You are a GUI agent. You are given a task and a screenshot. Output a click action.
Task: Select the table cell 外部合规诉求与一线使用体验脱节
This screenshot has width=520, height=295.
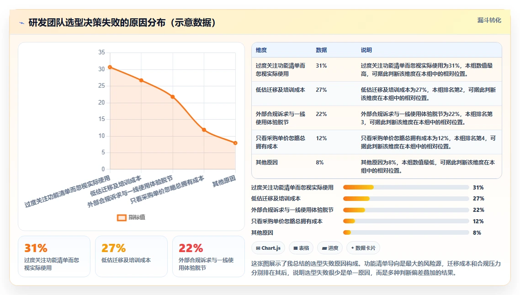point(281,118)
